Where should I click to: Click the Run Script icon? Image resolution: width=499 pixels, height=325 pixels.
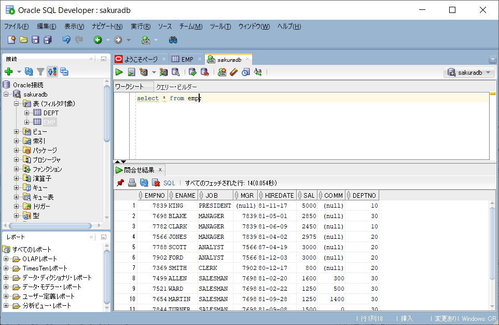[131, 72]
